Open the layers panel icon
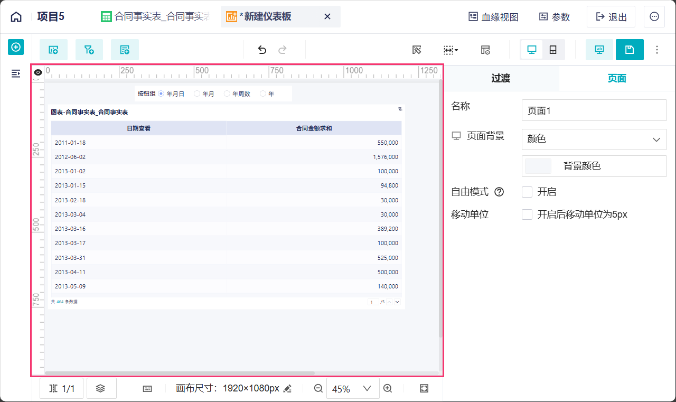676x402 pixels. tap(101, 388)
